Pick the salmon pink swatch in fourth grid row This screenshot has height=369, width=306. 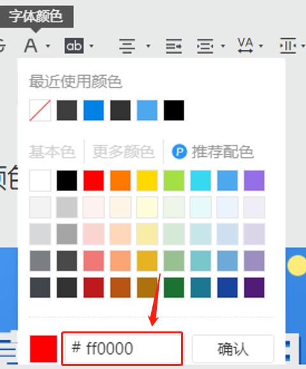[x=94, y=261]
